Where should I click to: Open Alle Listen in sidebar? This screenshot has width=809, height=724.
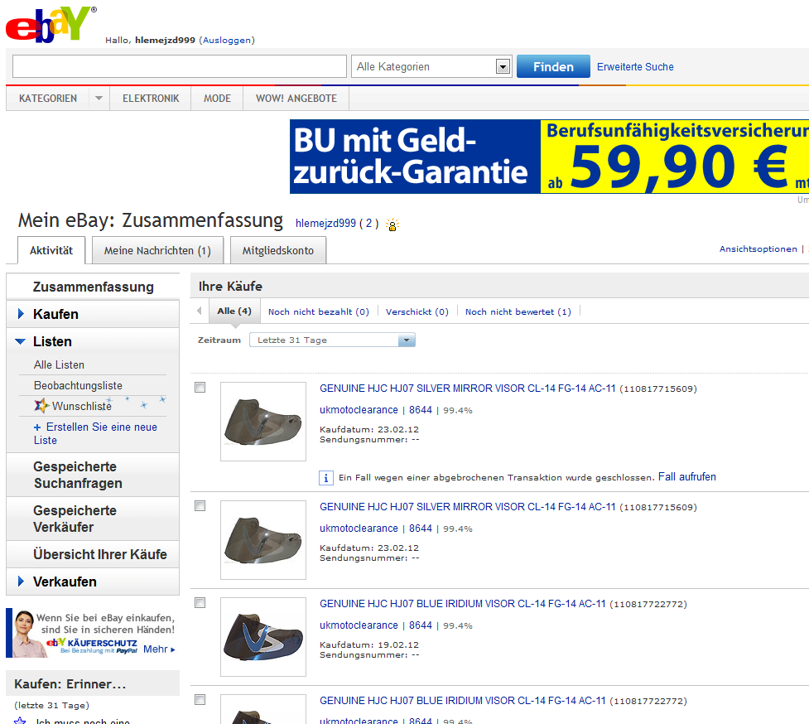pos(59,364)
